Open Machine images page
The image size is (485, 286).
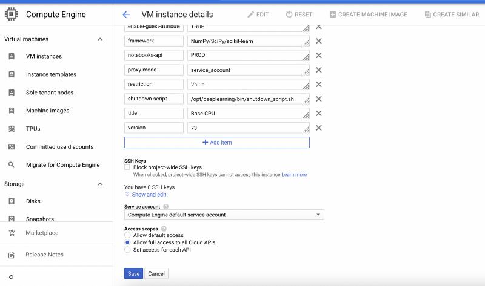click(x=48, y=111)
